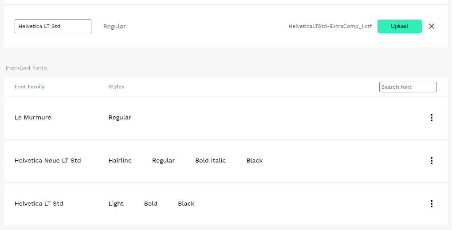
Task: Select the Le Murmure font family name
Action: click(33, 118)
